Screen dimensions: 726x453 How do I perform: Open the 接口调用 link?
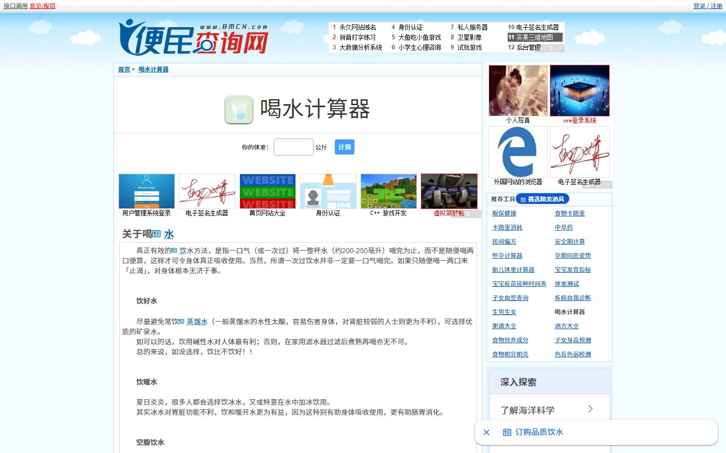point(16,6)
